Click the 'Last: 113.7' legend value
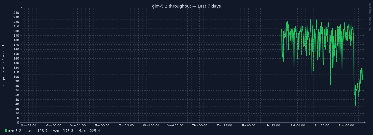The height and width of the screenshot is (135, 373). click(37, 131)
